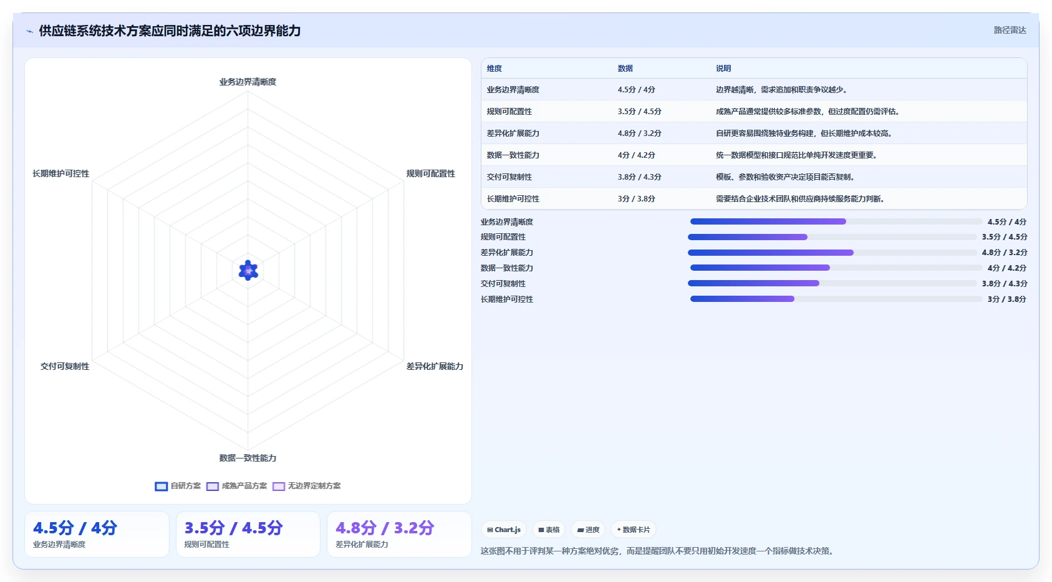Image resolution: width=1052 pixels, height=582 pixels.
Task: Click the 交付可复制性 radar axis label
Action: pyautogui.click(x=65, y=366)
